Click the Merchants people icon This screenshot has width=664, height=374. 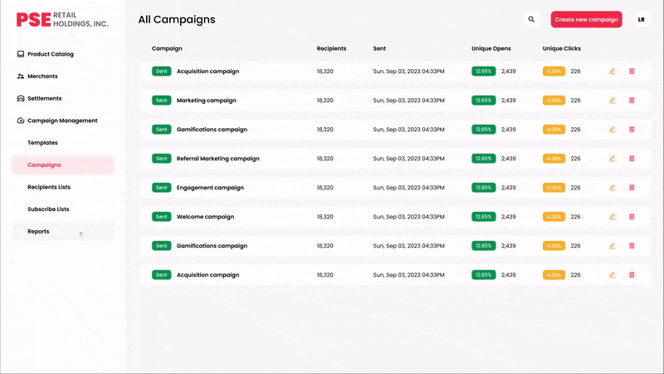21,76
